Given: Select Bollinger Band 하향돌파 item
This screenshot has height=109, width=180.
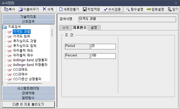Looking at the screenshot, I should point(30,65).
